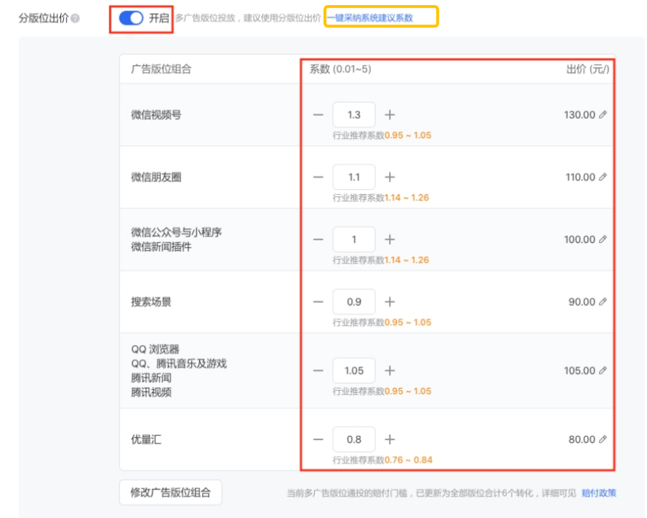Viewport: 647px width, 518px height.
Task: Decrease the 微信视频号 coefficient with minus
Action: pyautogui.click(x=318, y=115)
